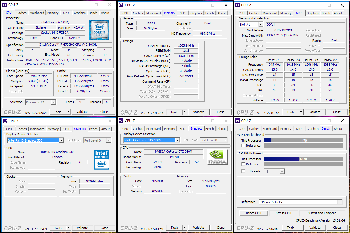Click Tools button in the Memory tab window
Screen dimensions: 350x233
tap(174, 112)
